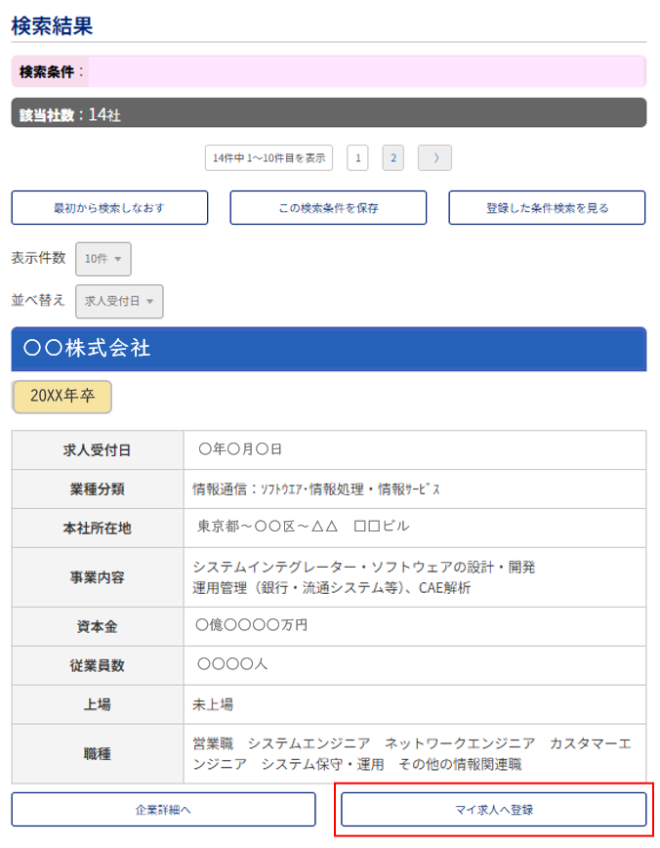Expand the 表示件数 10件 dropdown
The image size is (660, 848).
point(103,259)
